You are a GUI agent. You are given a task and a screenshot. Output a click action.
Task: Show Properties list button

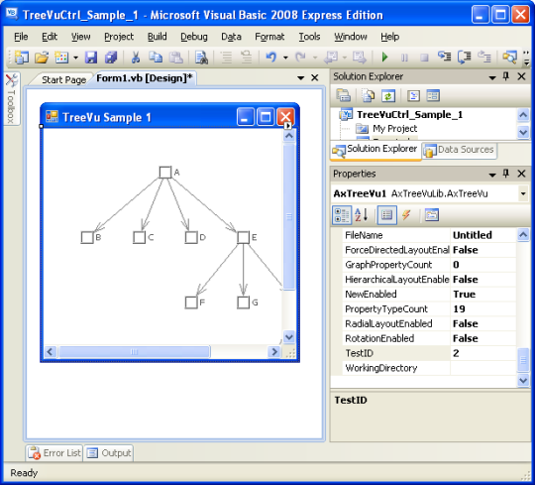(387, 215)
